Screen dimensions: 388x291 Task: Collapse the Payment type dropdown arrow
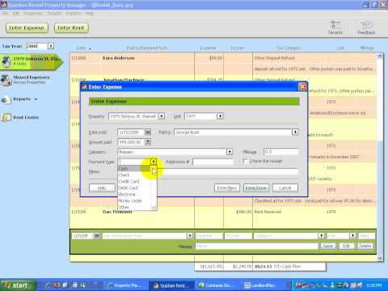(154, 162)
